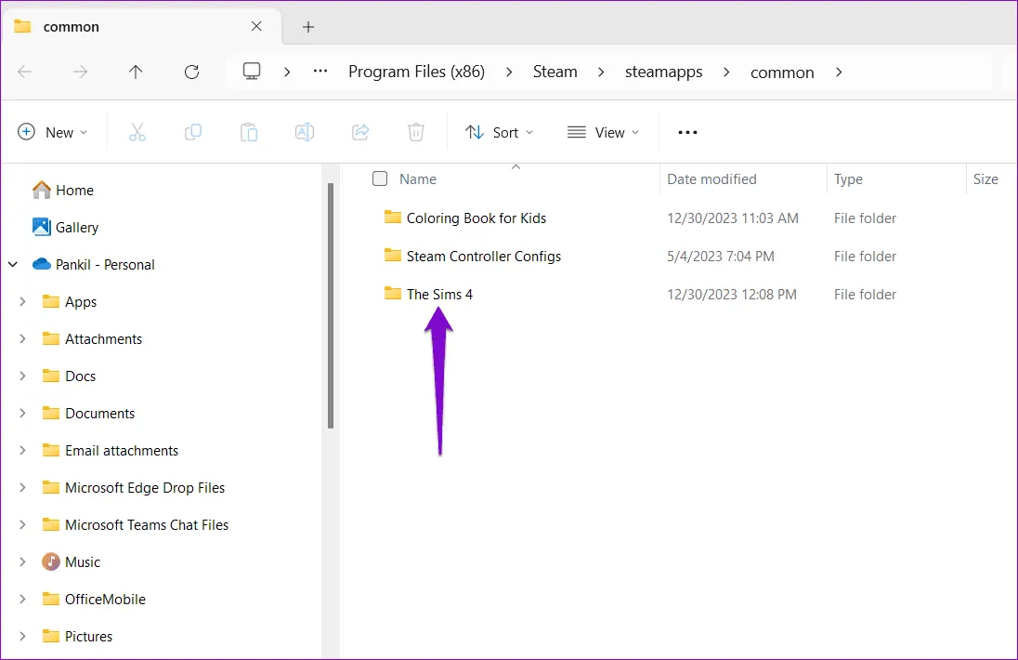The height and width of the screenshot is (660, 1018).
Task: Go up one folder level arrow
Action: [136, 72]
